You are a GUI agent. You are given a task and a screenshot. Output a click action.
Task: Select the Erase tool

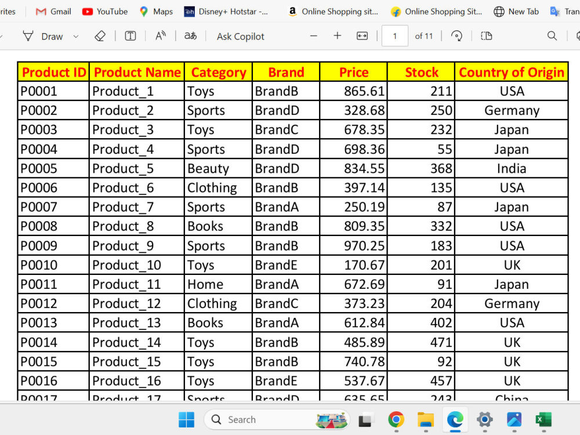pos(100,36)
